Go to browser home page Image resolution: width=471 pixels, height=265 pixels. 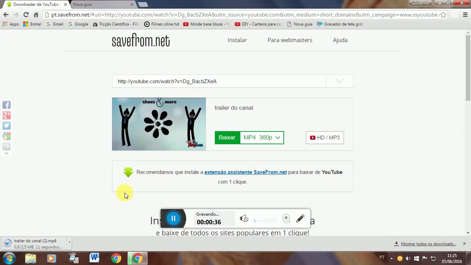pyautogui.click(x=36, y=15)
